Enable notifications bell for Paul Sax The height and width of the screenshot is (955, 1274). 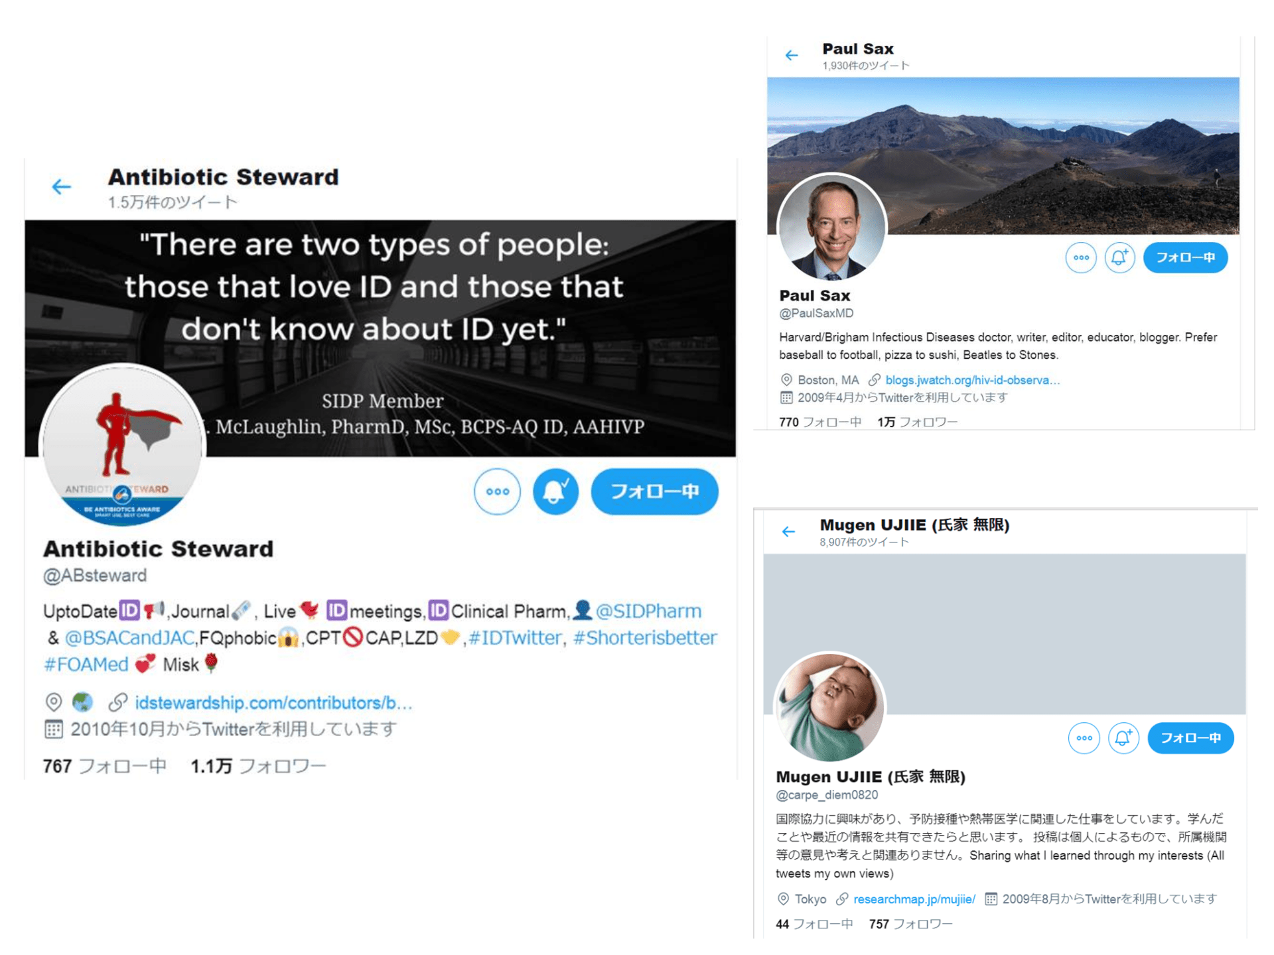(1120, 257)
